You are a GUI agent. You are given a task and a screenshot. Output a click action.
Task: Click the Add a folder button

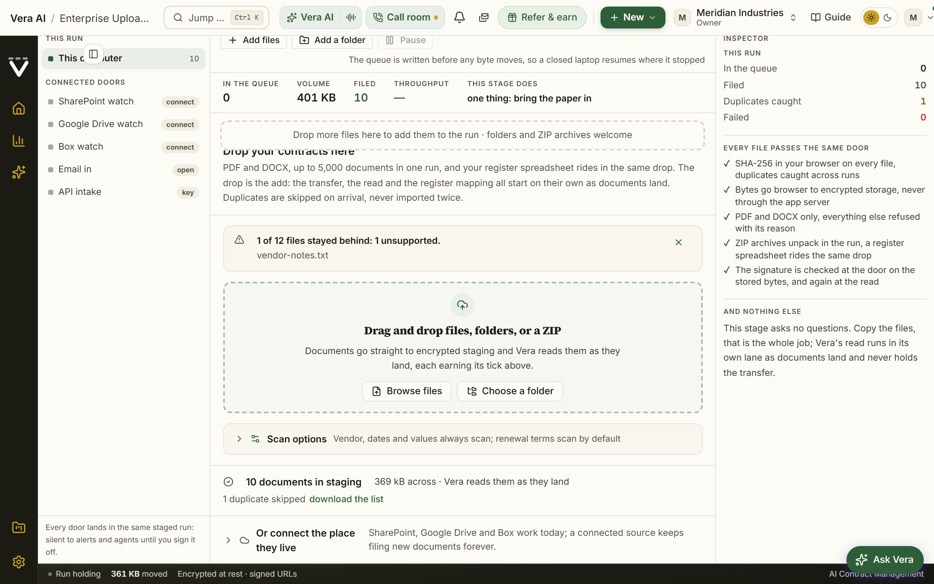332,40
